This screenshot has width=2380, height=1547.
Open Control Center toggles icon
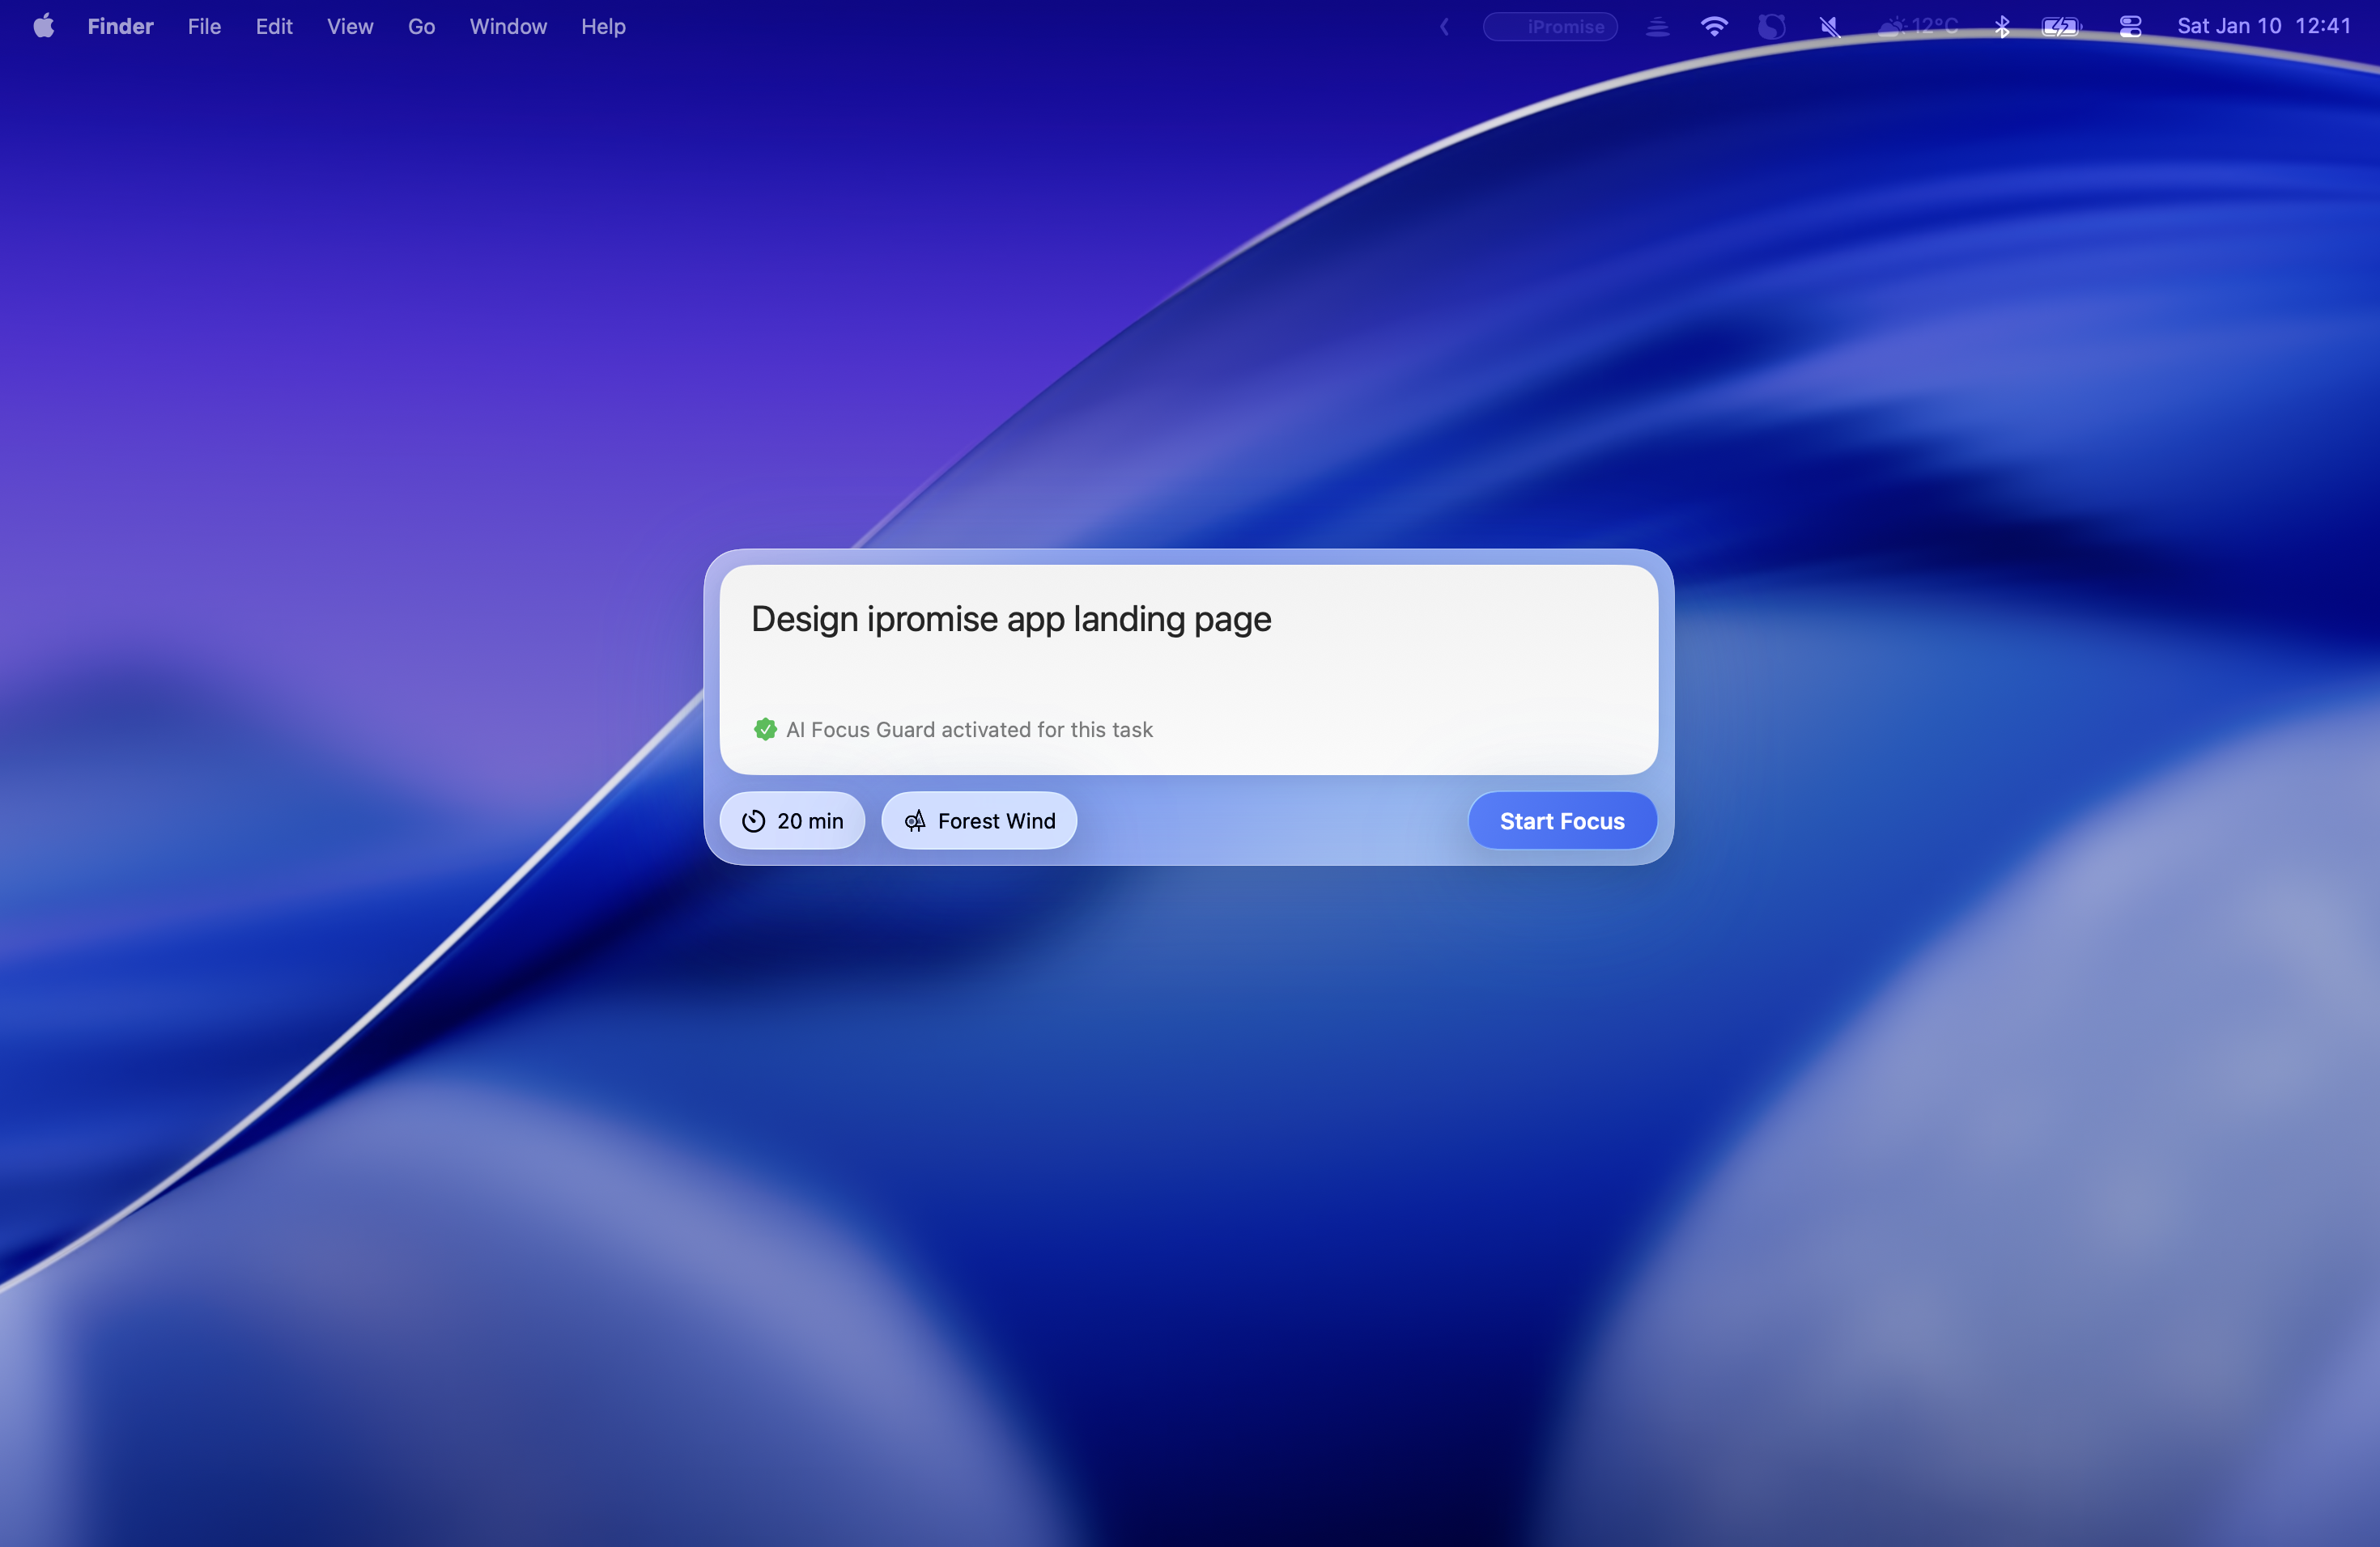pyautogui.click(x=2130, y=27)
